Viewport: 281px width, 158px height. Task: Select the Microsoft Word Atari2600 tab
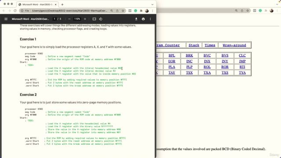pos(37,4)
